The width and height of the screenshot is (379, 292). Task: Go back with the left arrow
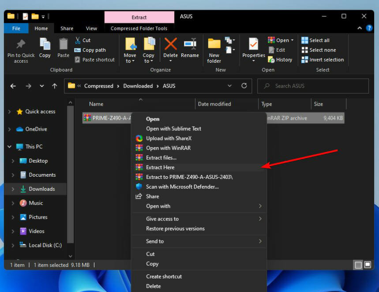coord(13,86)
